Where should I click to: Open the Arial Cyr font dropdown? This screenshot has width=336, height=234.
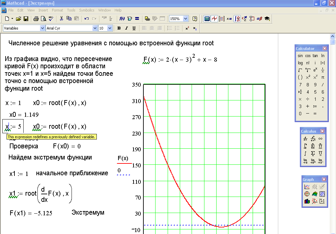(x=95, y=28)
